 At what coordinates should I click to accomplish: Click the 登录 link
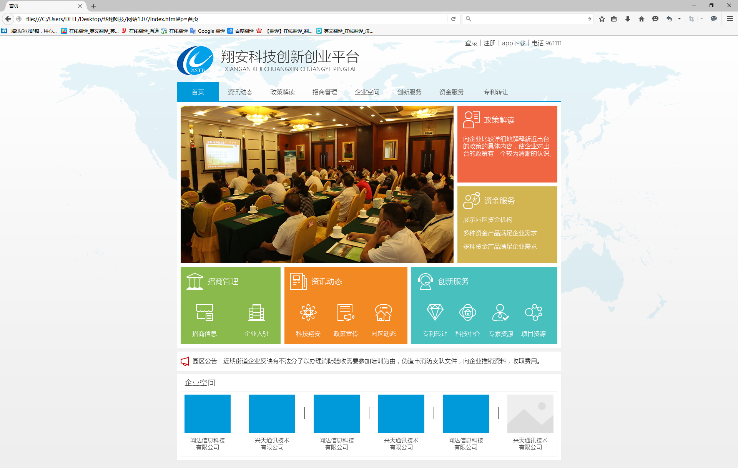(471, 43)
